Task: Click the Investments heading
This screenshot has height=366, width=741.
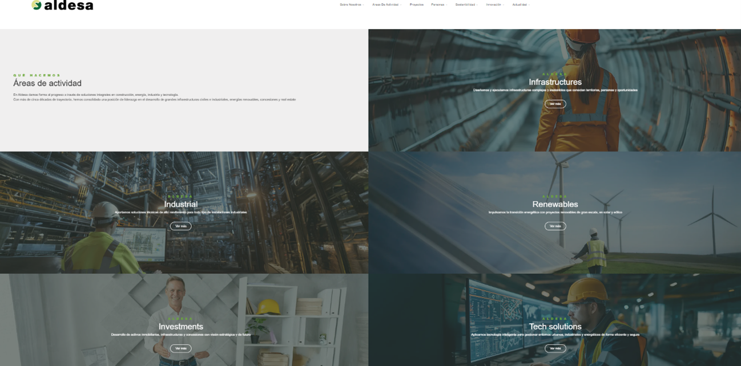Action: [x=180, y=327]
